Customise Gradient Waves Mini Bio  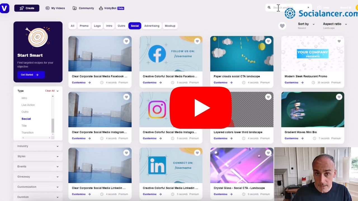(294, 138)
